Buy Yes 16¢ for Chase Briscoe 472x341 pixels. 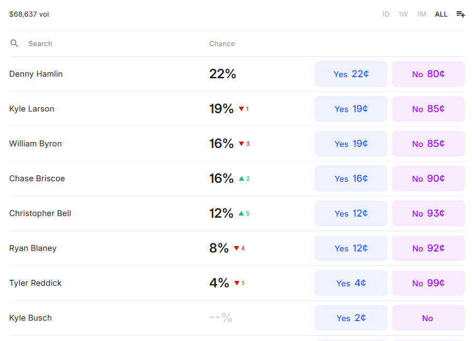(351, 179)
